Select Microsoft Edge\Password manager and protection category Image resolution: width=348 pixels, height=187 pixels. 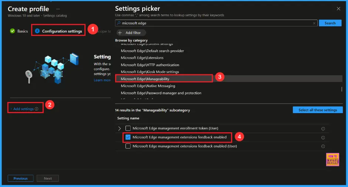(161, 93)
